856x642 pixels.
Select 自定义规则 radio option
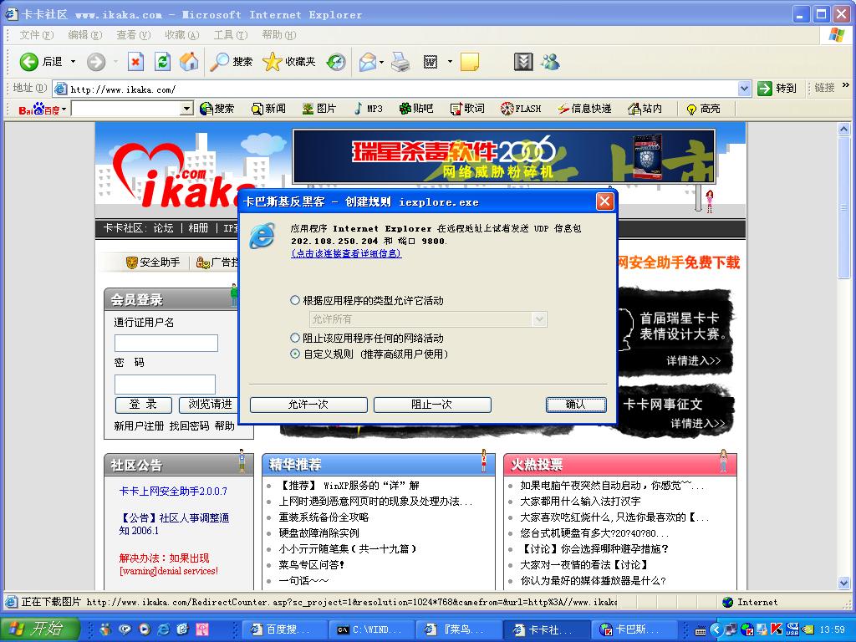(295, 354)
